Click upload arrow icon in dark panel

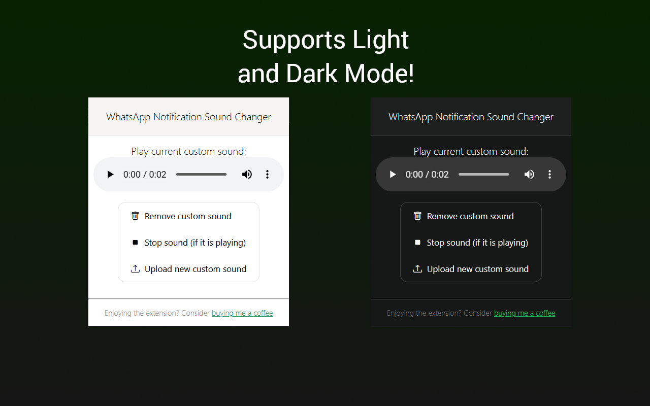click(x=417, y=269)
